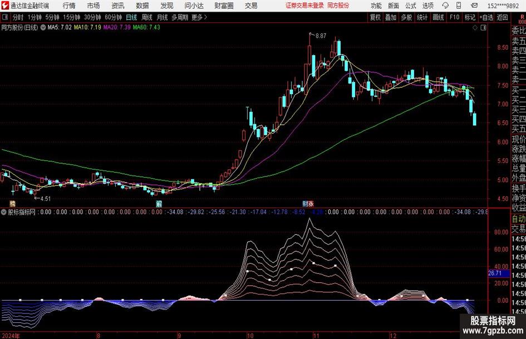Open the 问小达 menu

pos(194,6)
